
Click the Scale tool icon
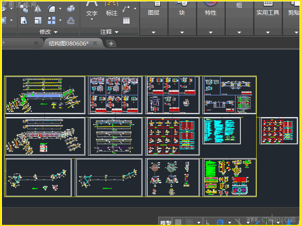pos(38,20)
